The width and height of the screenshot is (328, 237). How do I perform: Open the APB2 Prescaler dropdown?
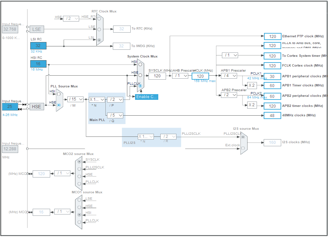(x=229, y=95)
